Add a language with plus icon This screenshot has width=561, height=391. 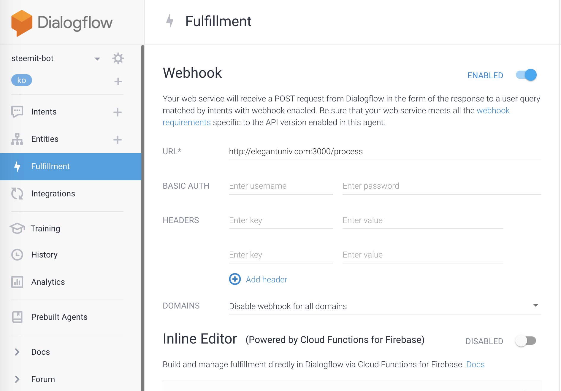tap(118, 81)
